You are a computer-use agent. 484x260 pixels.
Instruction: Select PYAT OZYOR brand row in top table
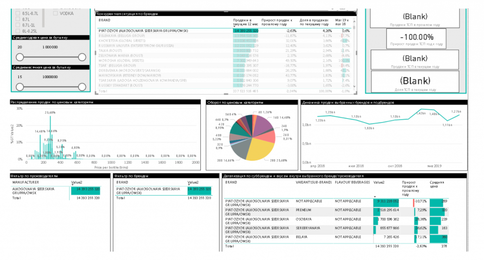tap(225, 31)
